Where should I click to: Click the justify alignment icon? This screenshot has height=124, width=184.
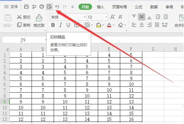(157, 25)
